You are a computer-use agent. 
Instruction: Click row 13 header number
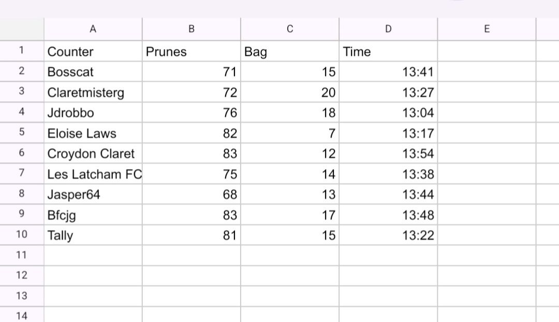22,296
